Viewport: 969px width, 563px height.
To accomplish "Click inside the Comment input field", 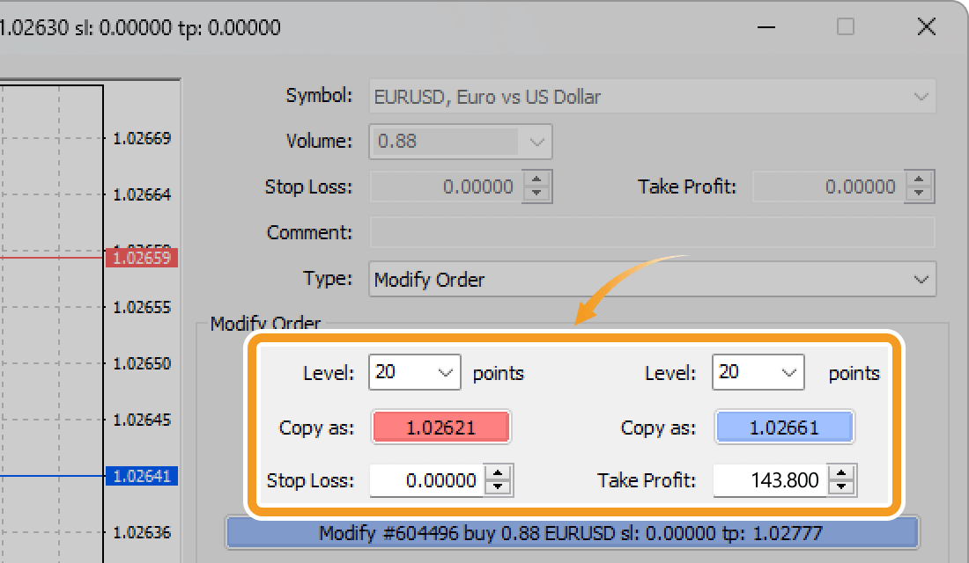I will tap(652, 232).
